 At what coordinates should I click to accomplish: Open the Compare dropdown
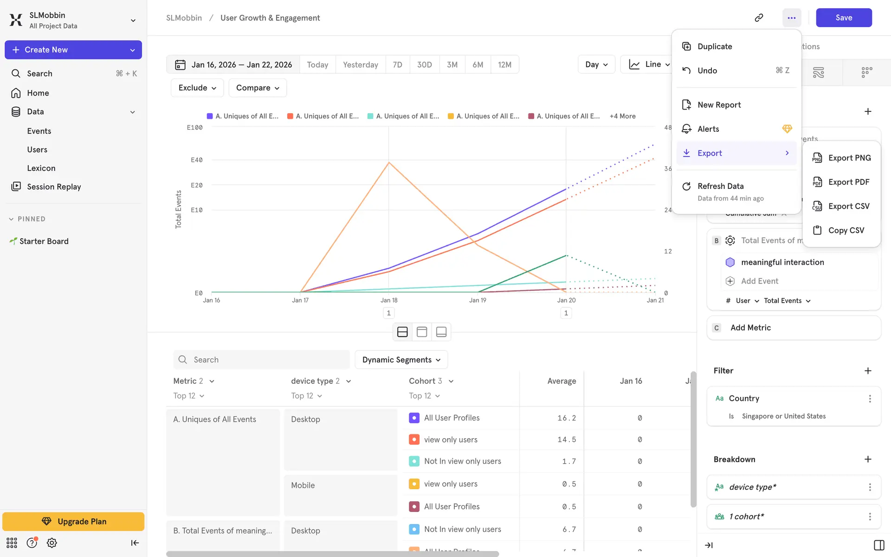pos(258,88)
